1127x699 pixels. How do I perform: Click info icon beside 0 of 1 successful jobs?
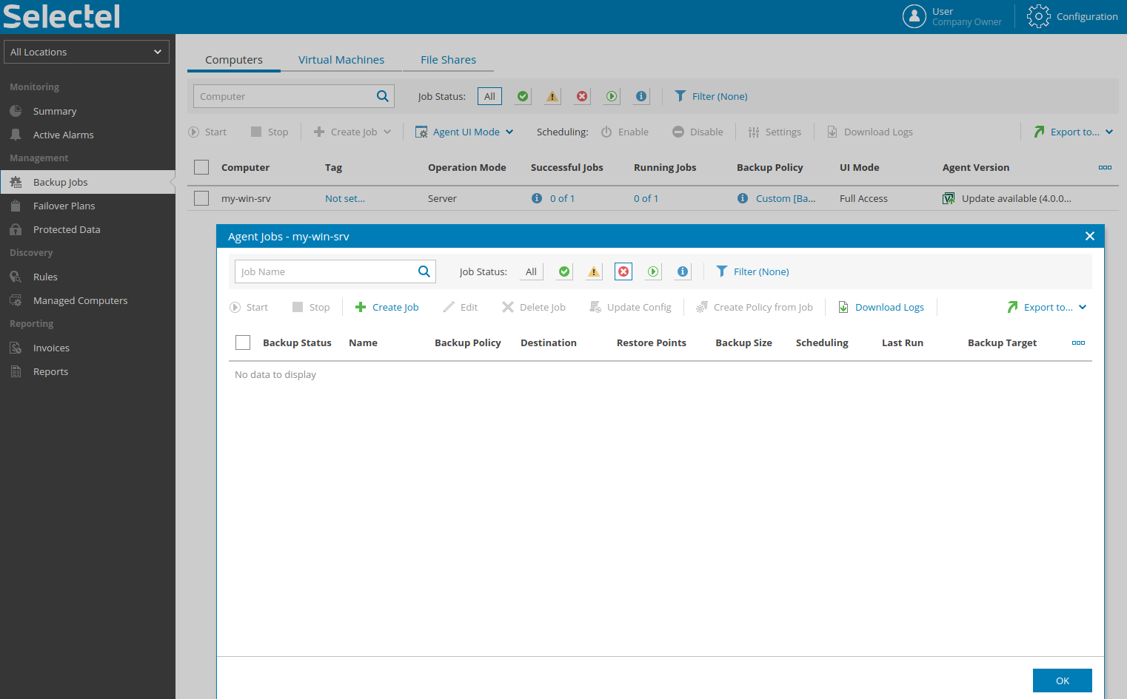537,198
